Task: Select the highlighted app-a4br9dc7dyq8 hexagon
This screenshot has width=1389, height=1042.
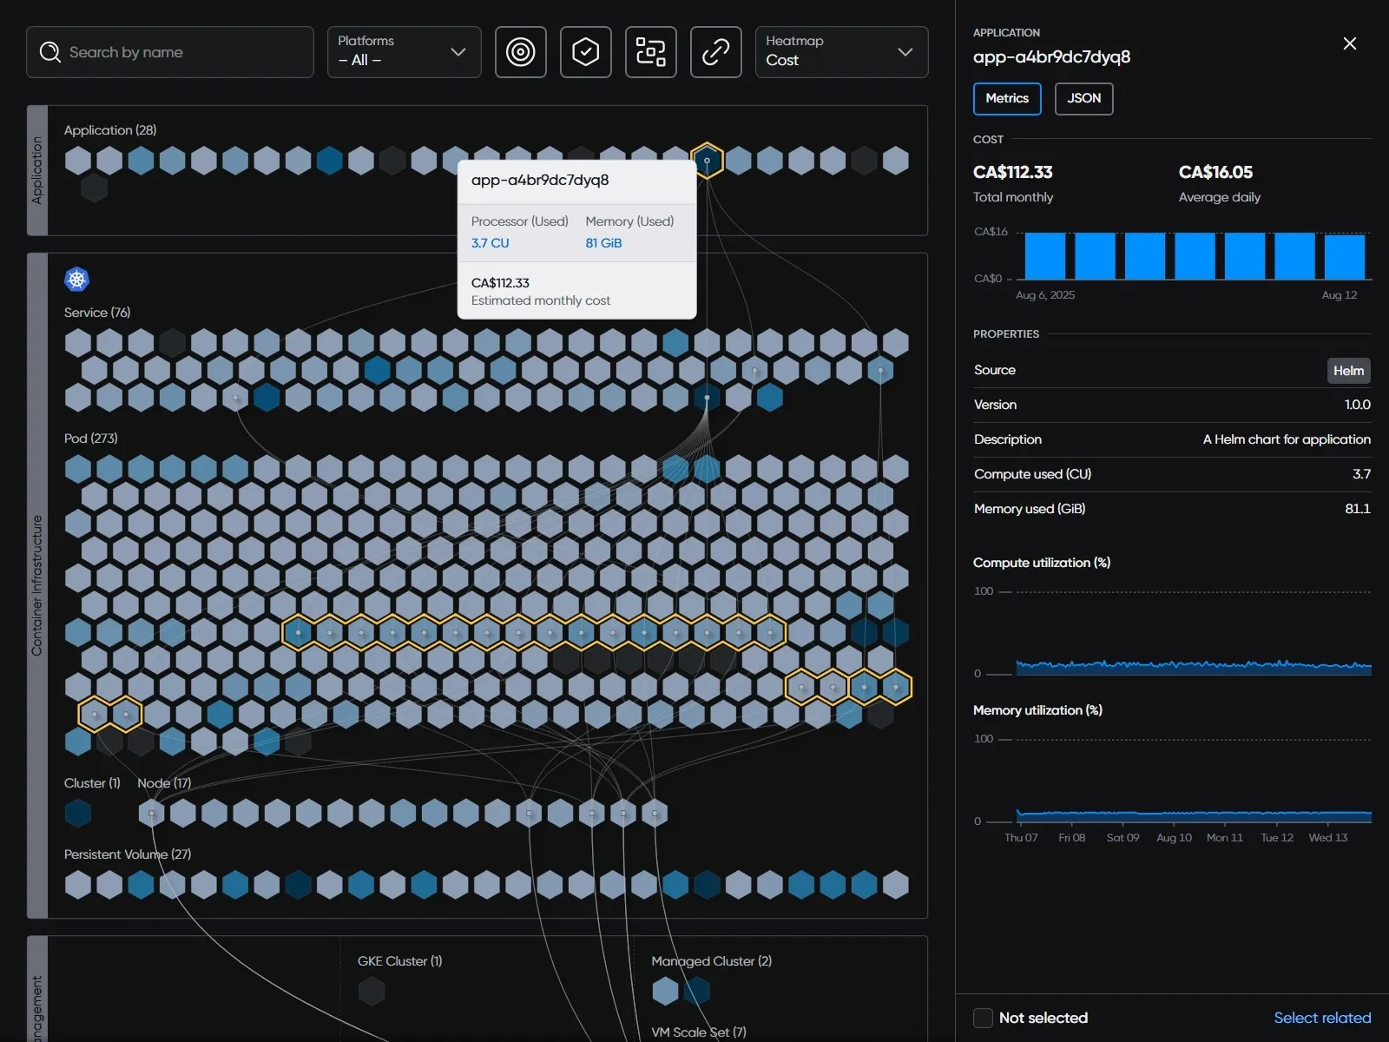Action: tap(707, 161)
